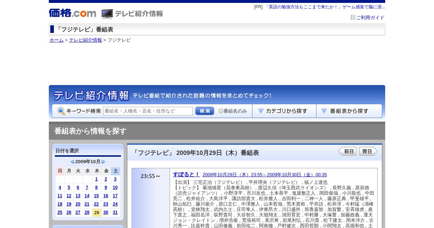Click the 2009年10月 month label

point(88,162)
